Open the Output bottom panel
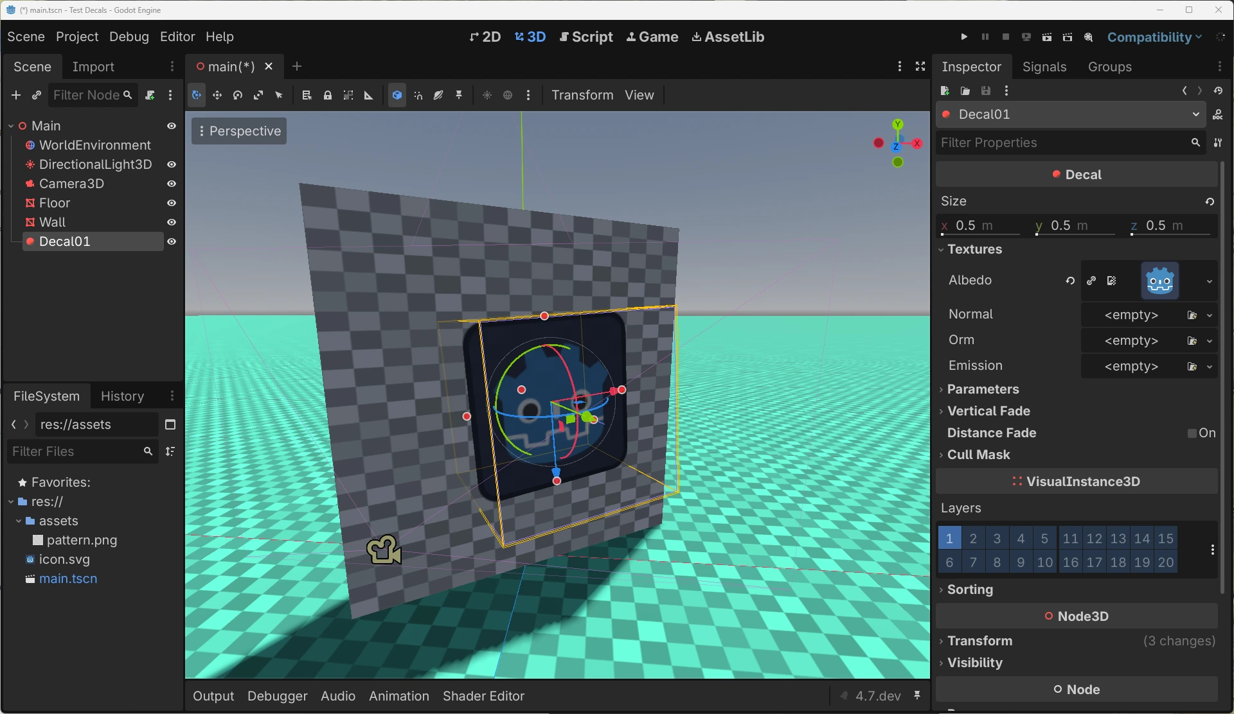This screenshot has height=714, width=1234. (x=213, y=696)
